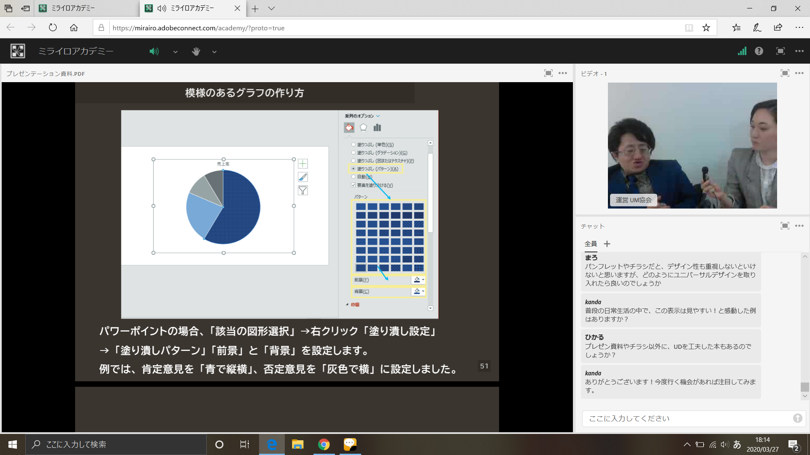
Task: Maximize the video pod
Action: point(785,73)
